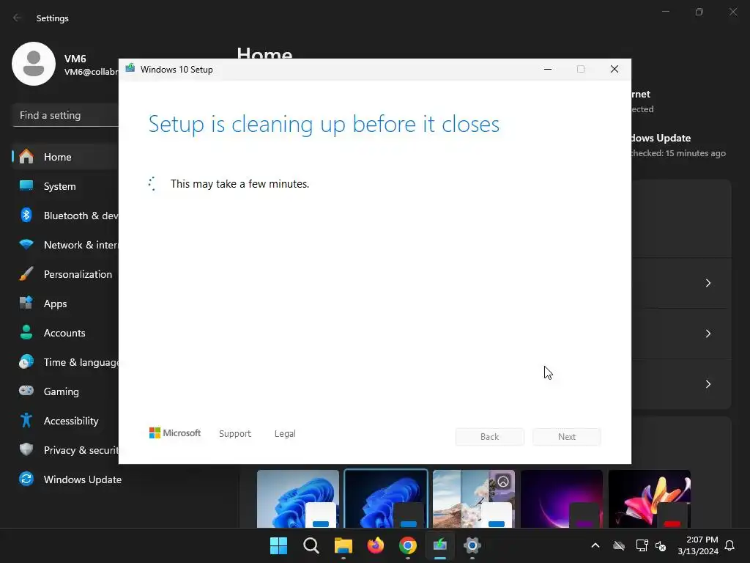Select the purple glow theme thumbnail
Image resolution: width=750 pixels, height=563 pixels.
pos(562,498)
